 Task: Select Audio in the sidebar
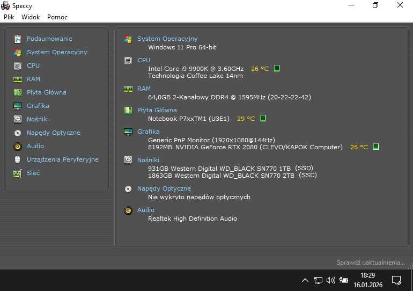tap(35, 146)
